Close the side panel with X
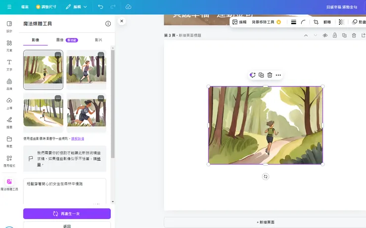This screenshot has height=228, width=366. [122, 21]
